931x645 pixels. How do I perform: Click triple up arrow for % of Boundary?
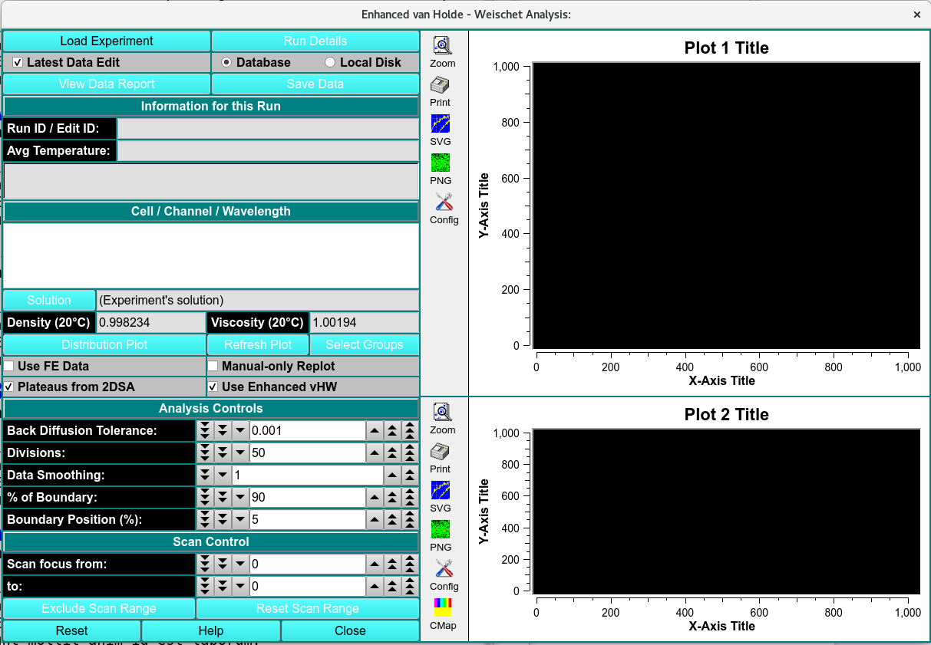pos(410,498)
